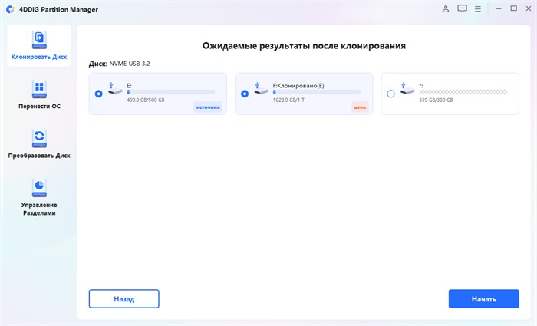Click the F: partition usage bar
Image resolution: width=537 pixels, height=326 pixels.
coord(316,91)
